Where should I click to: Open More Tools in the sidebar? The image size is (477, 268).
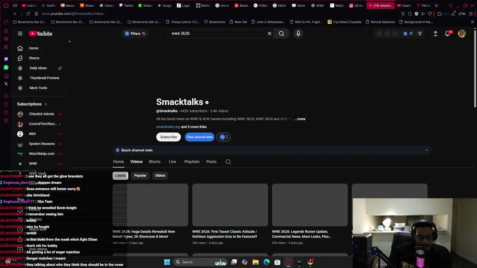pyautogui.click(x=38, y=88)
